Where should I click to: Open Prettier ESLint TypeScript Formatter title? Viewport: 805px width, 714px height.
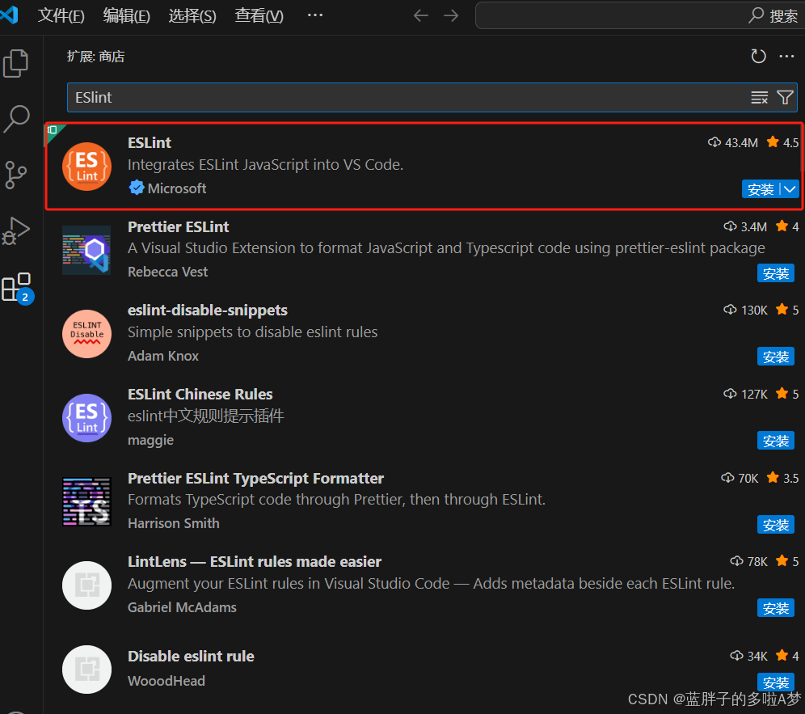(255, 479)
